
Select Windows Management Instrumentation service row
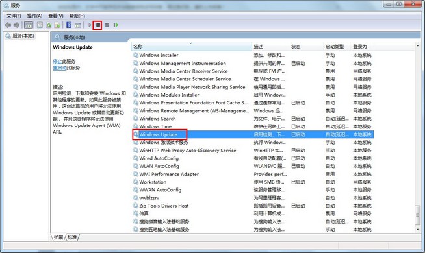point(253,63)
